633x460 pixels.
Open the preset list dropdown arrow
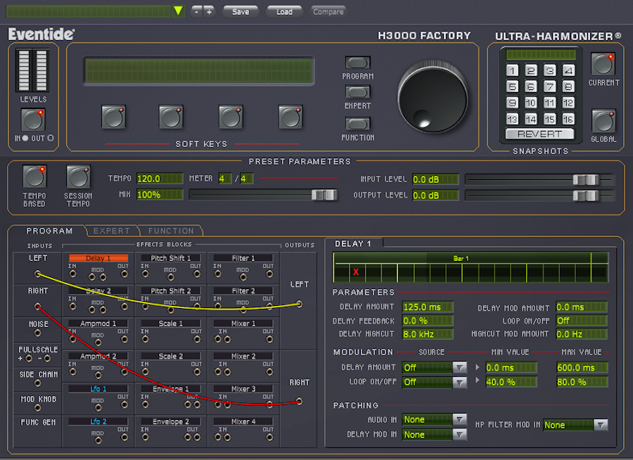coord(178,11)
